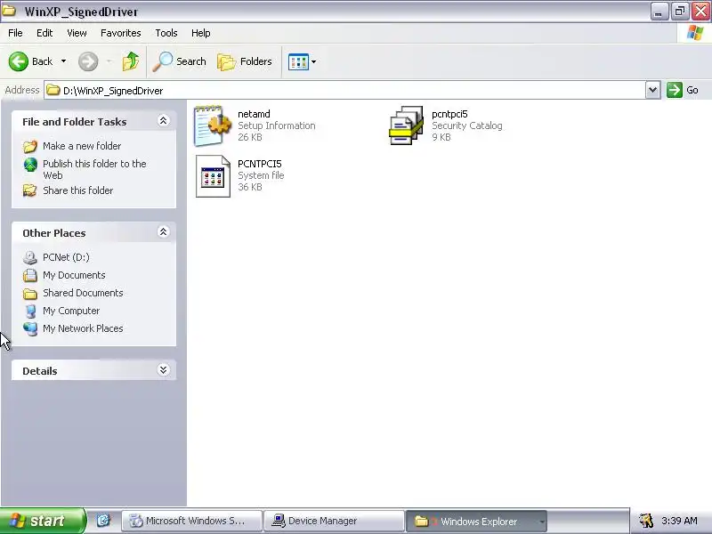712x534 pixels.
Task: Click the Search magnifier toolbar button
Action: [180, 61]
